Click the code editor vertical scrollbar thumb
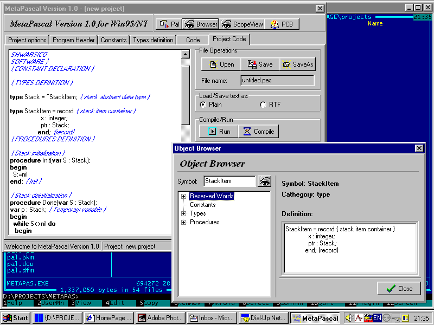The width and height of the screenshot is (434, 325). tap(185, 95)
